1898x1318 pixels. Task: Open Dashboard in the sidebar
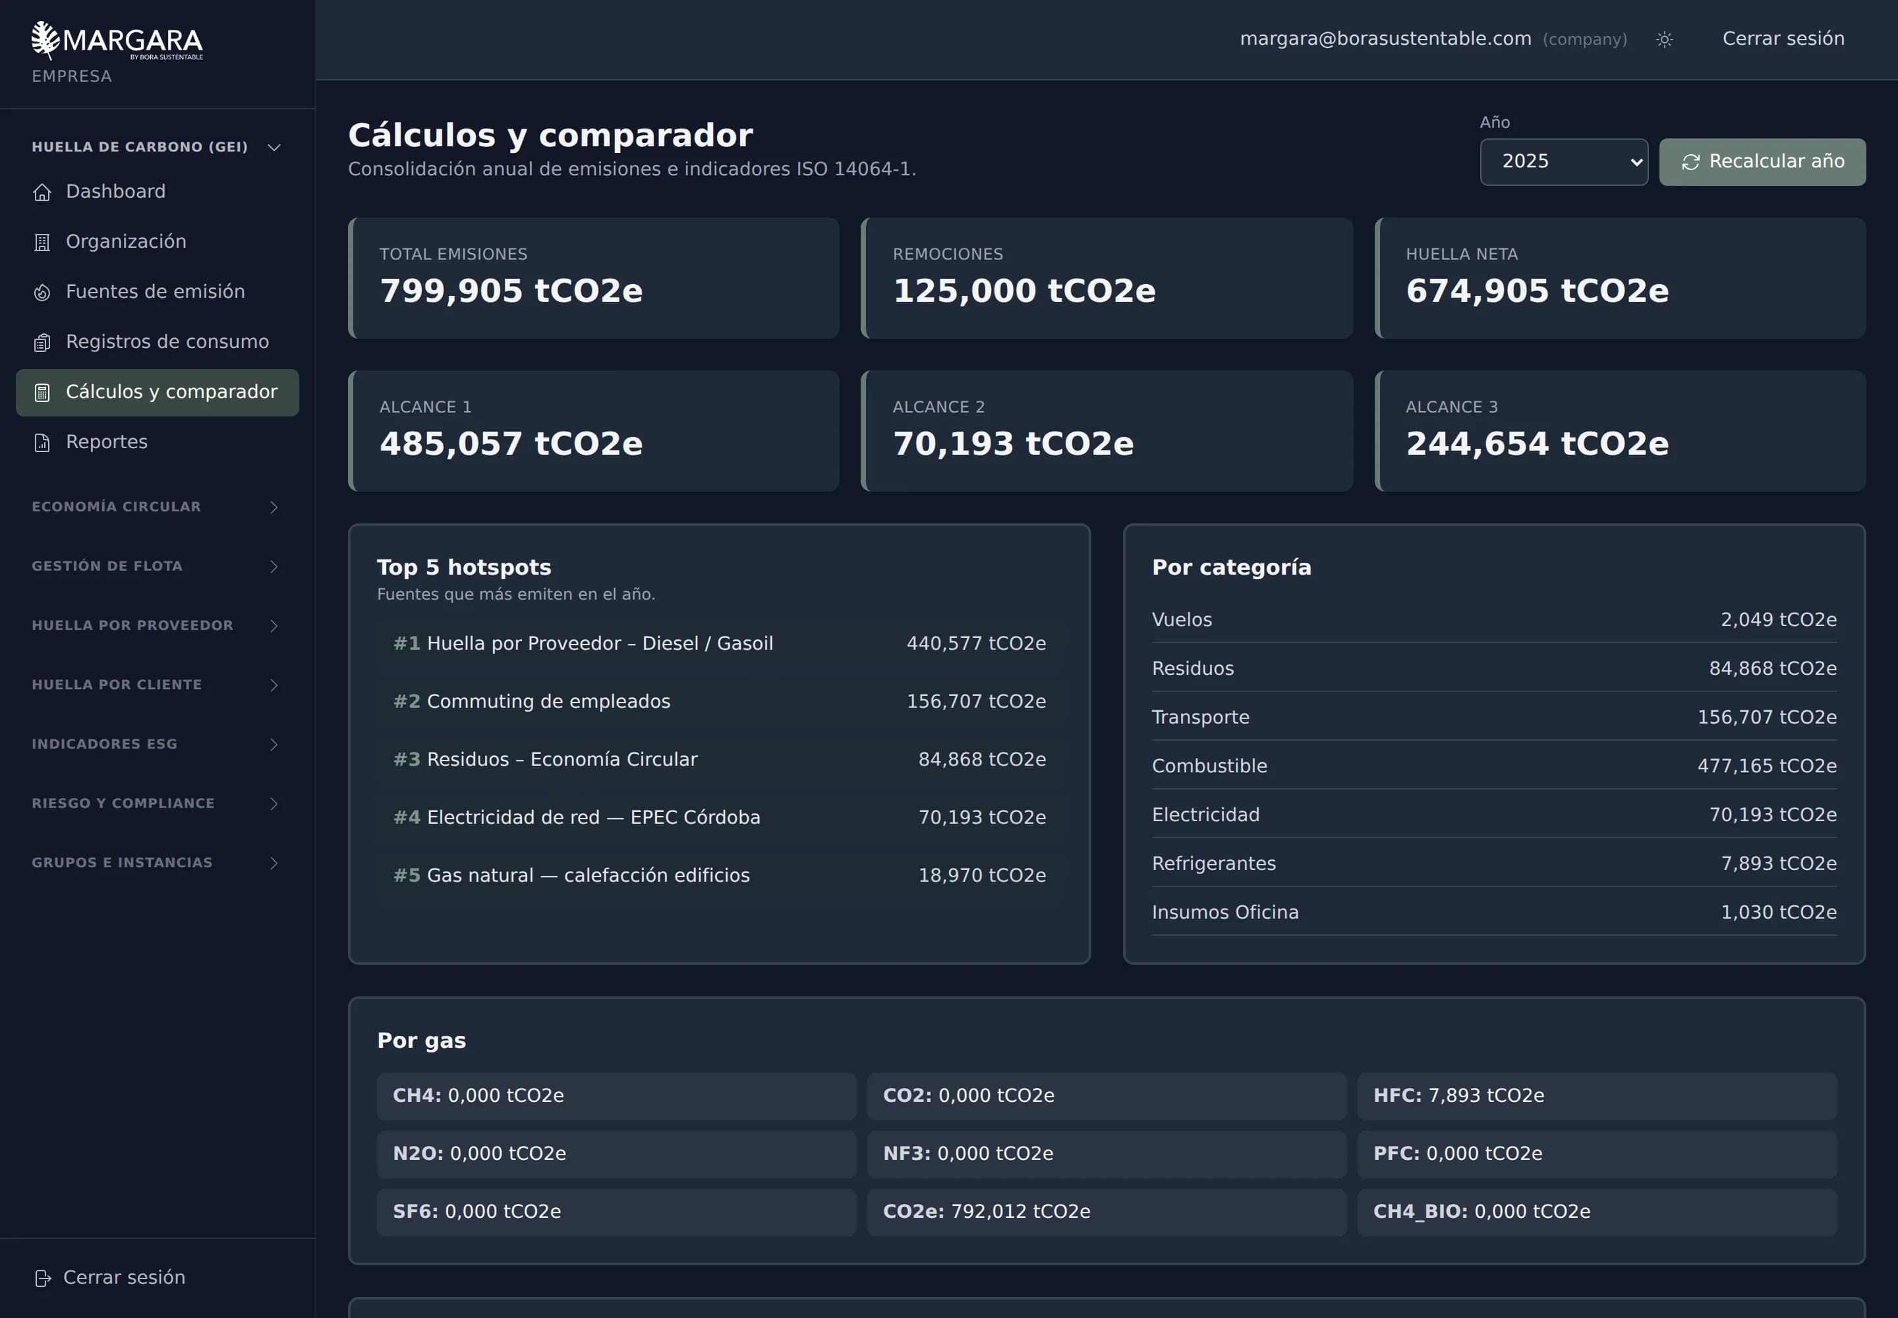point(157,192)
